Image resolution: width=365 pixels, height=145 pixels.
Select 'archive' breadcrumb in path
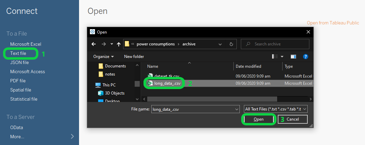point(189,44)
